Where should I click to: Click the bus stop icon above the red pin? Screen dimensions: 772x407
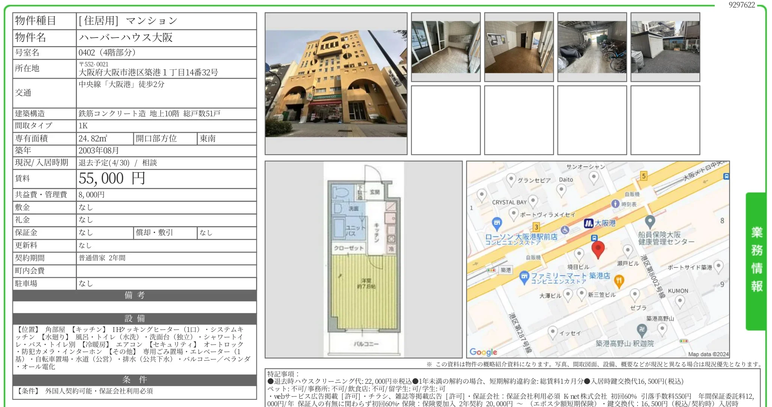coord(594,239)
